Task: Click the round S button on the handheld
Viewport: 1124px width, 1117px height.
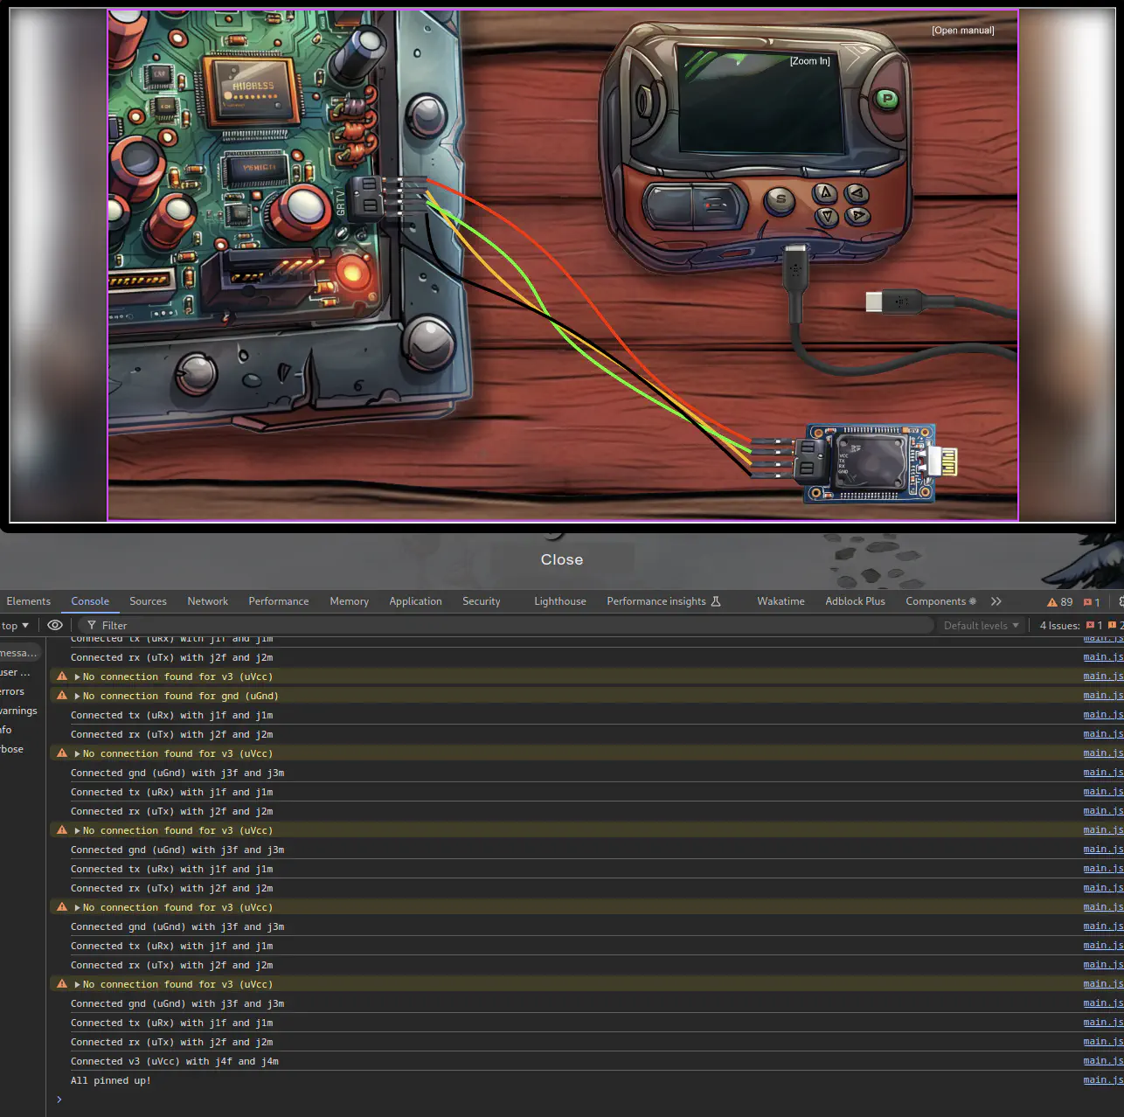Action: 781,200
